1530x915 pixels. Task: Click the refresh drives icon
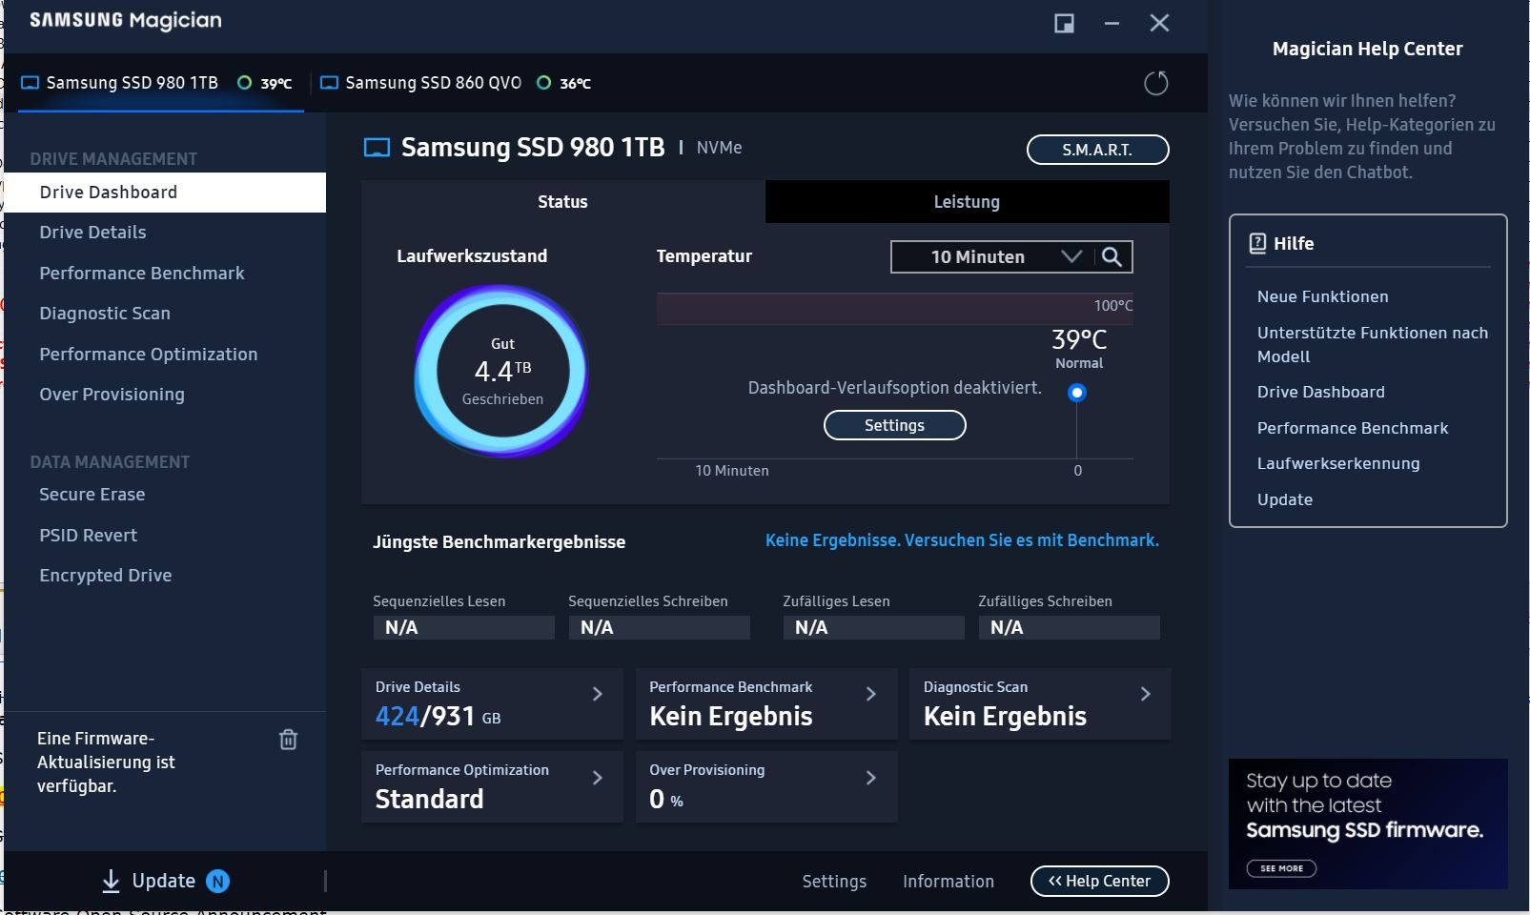pyautogui.click(x=1155, y=84)
